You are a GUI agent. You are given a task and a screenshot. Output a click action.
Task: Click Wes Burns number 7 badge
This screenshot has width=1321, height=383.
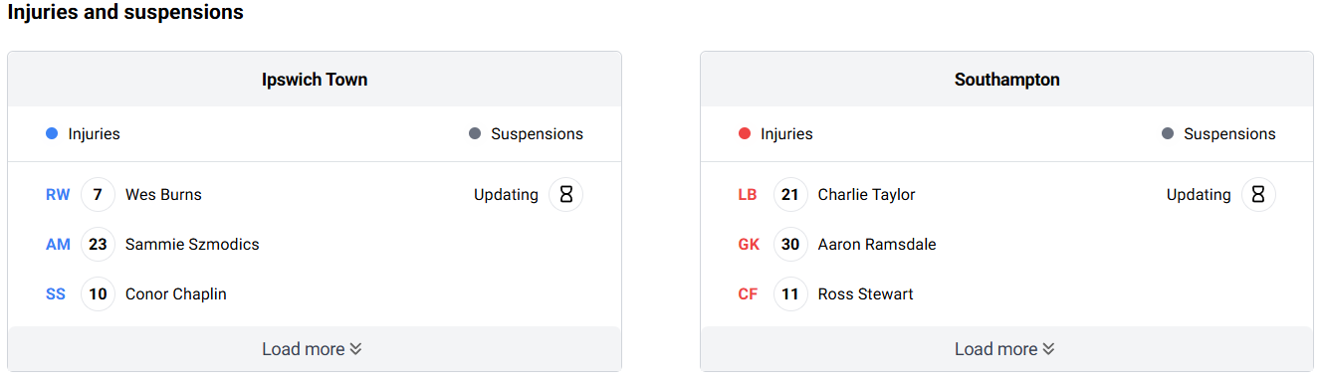(x=98, y=195)
